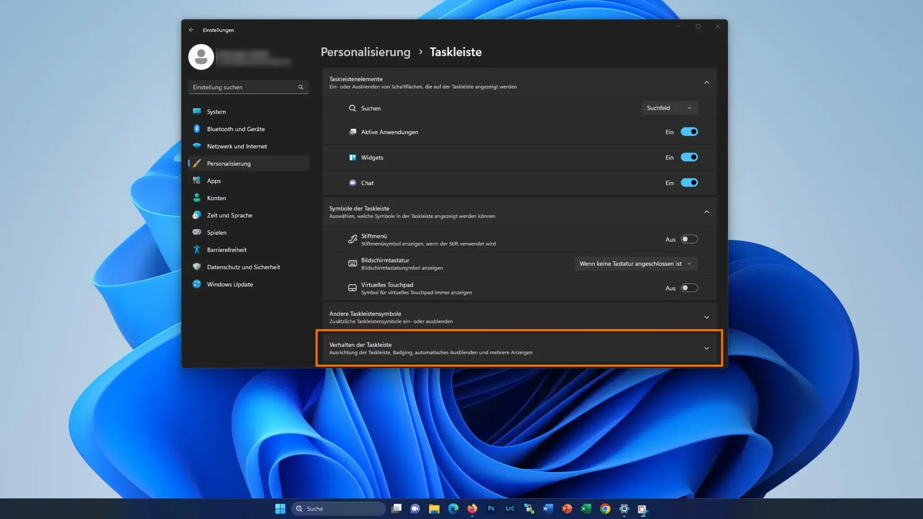Click the Barrierefreiheit figure icon
This screenshot has height=519, width=923.
pos(197,250)
